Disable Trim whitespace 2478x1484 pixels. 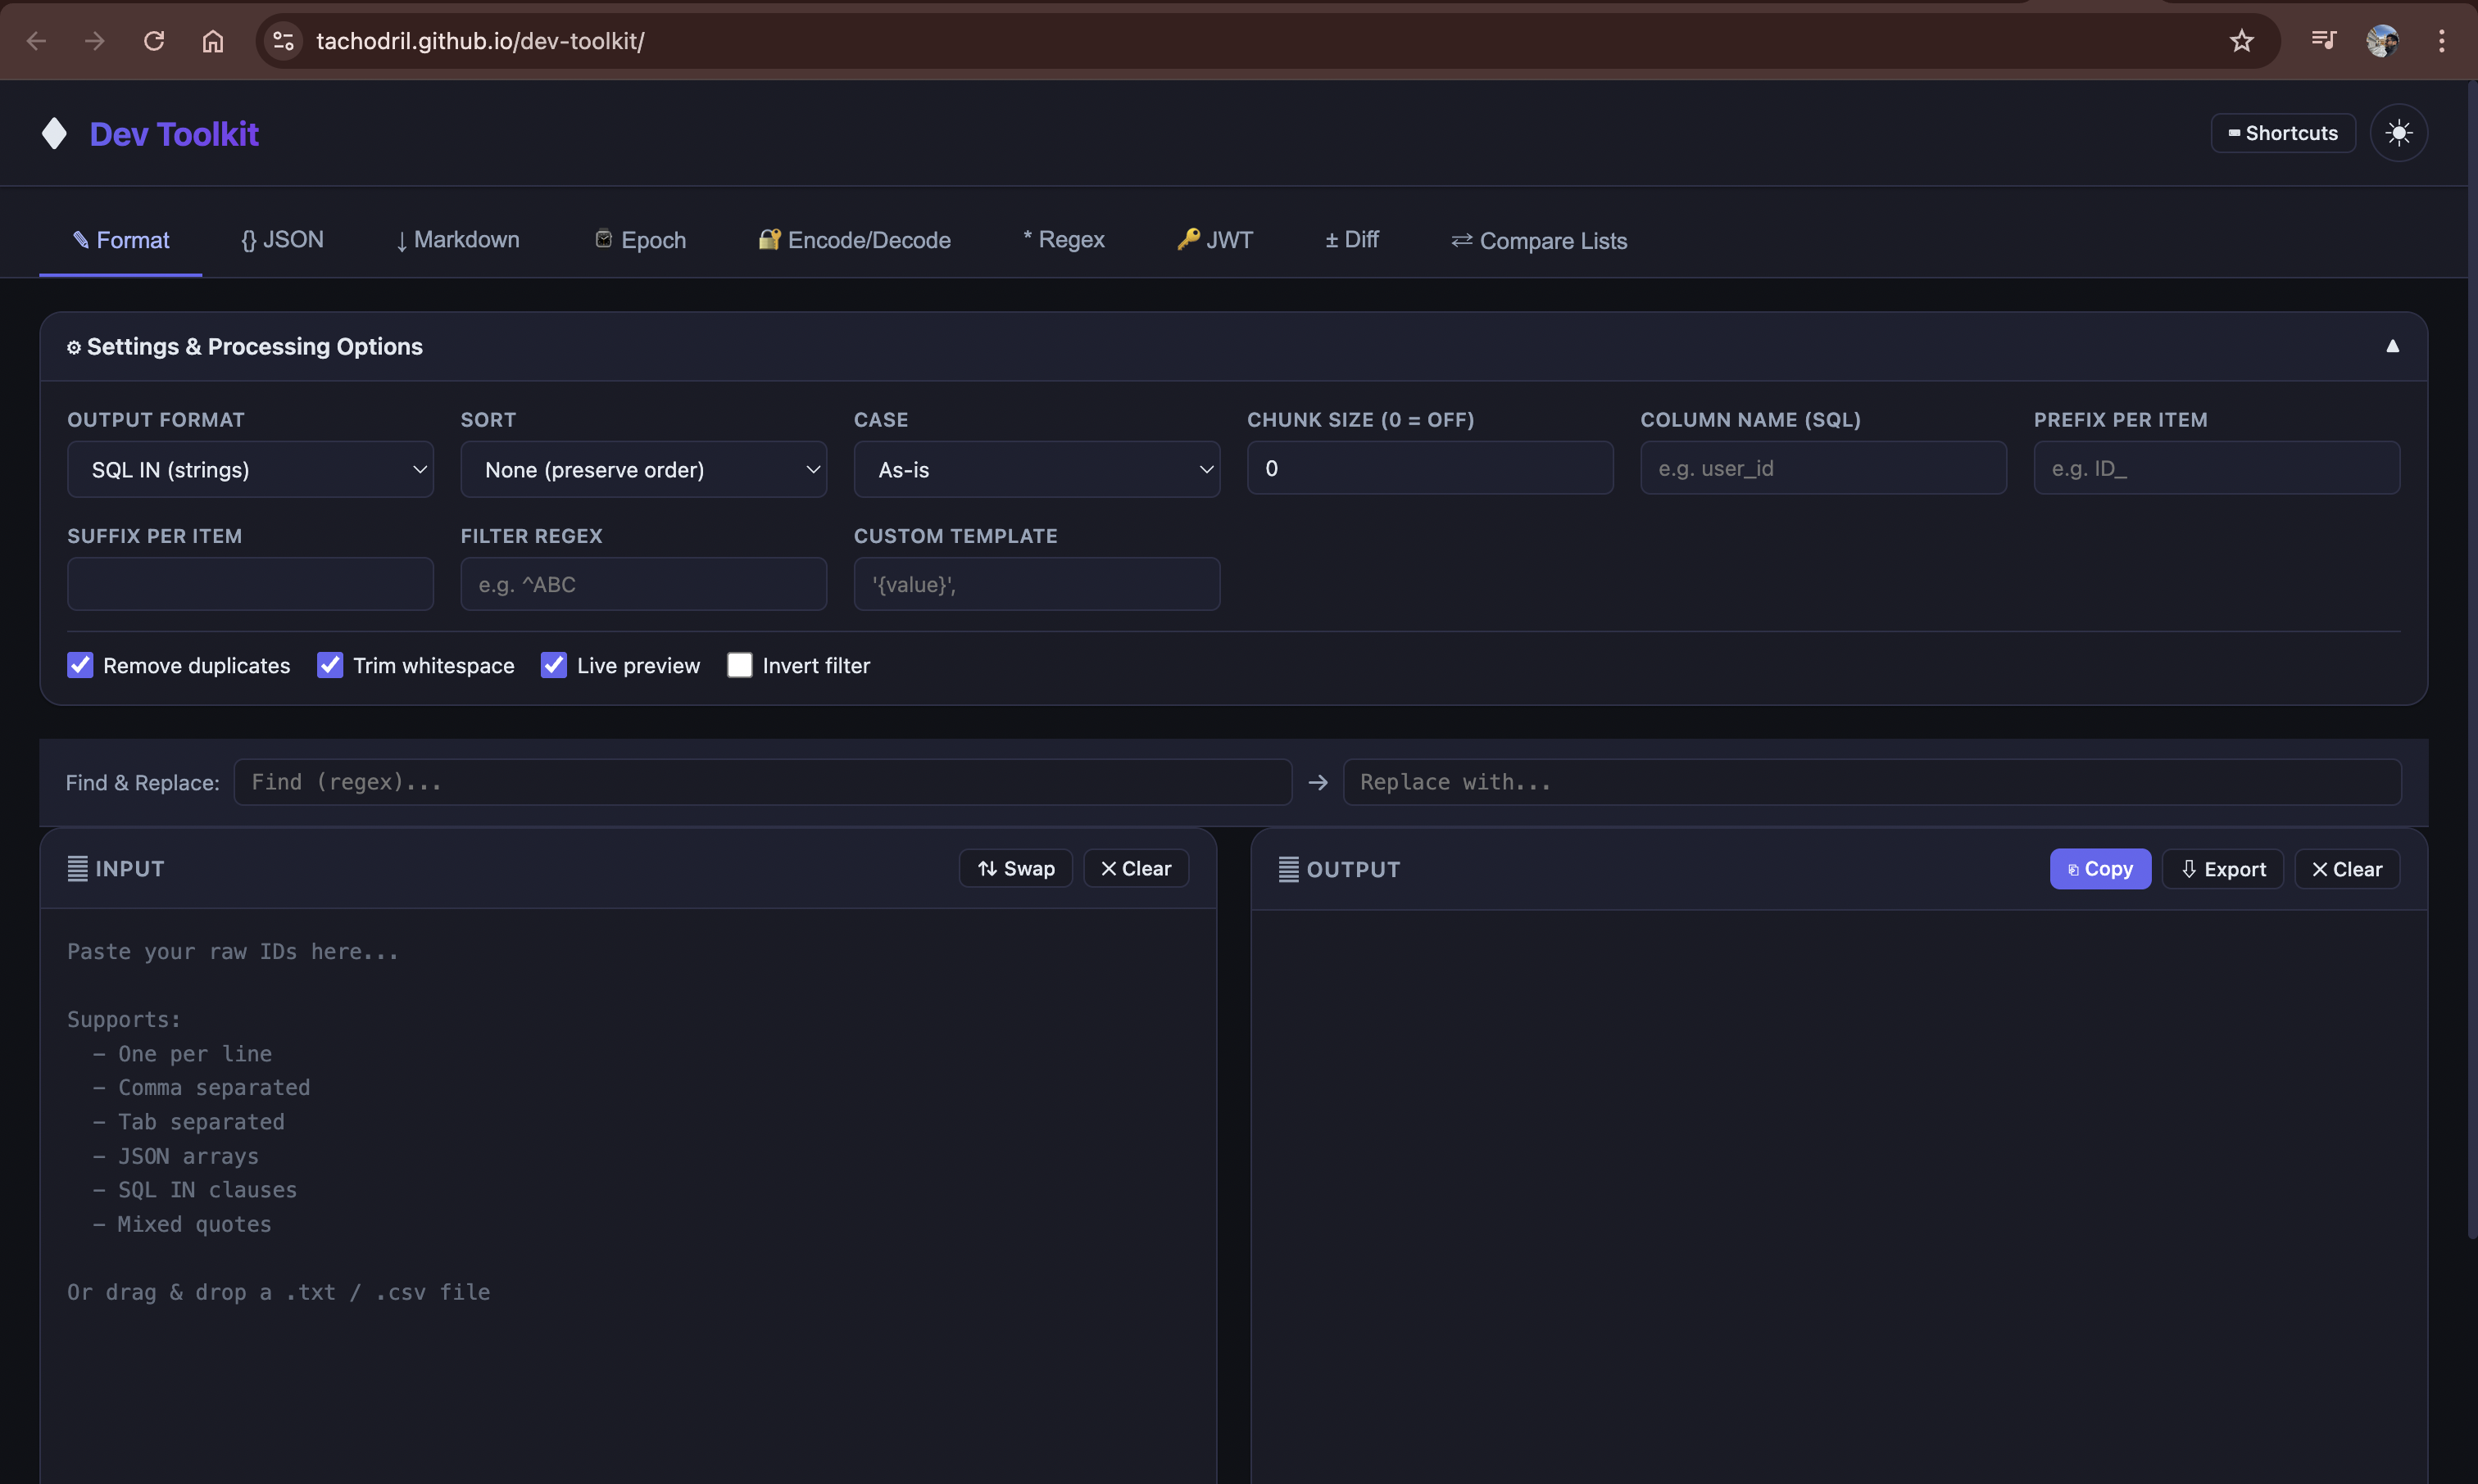pos(330,664)
